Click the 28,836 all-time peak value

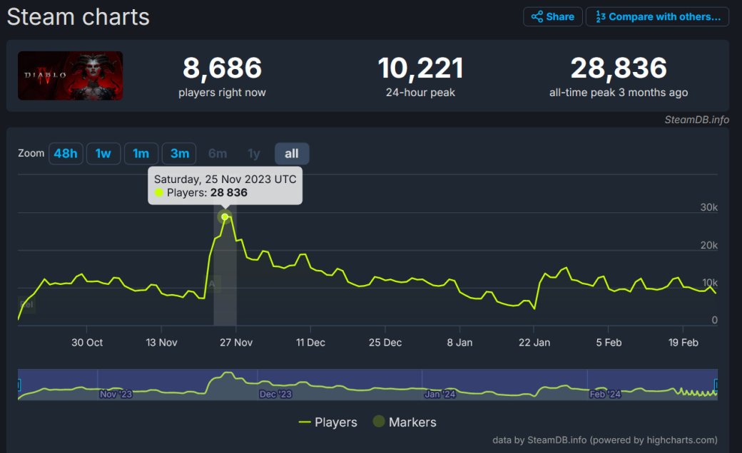click(619, 68)
